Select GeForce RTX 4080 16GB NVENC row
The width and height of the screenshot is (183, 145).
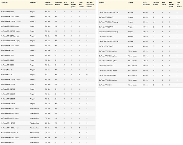48,133
